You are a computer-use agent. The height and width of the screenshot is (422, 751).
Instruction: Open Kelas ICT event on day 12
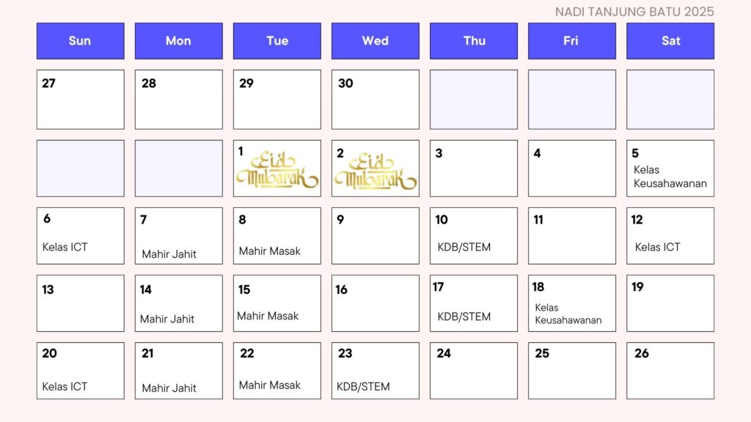(658, 248)
